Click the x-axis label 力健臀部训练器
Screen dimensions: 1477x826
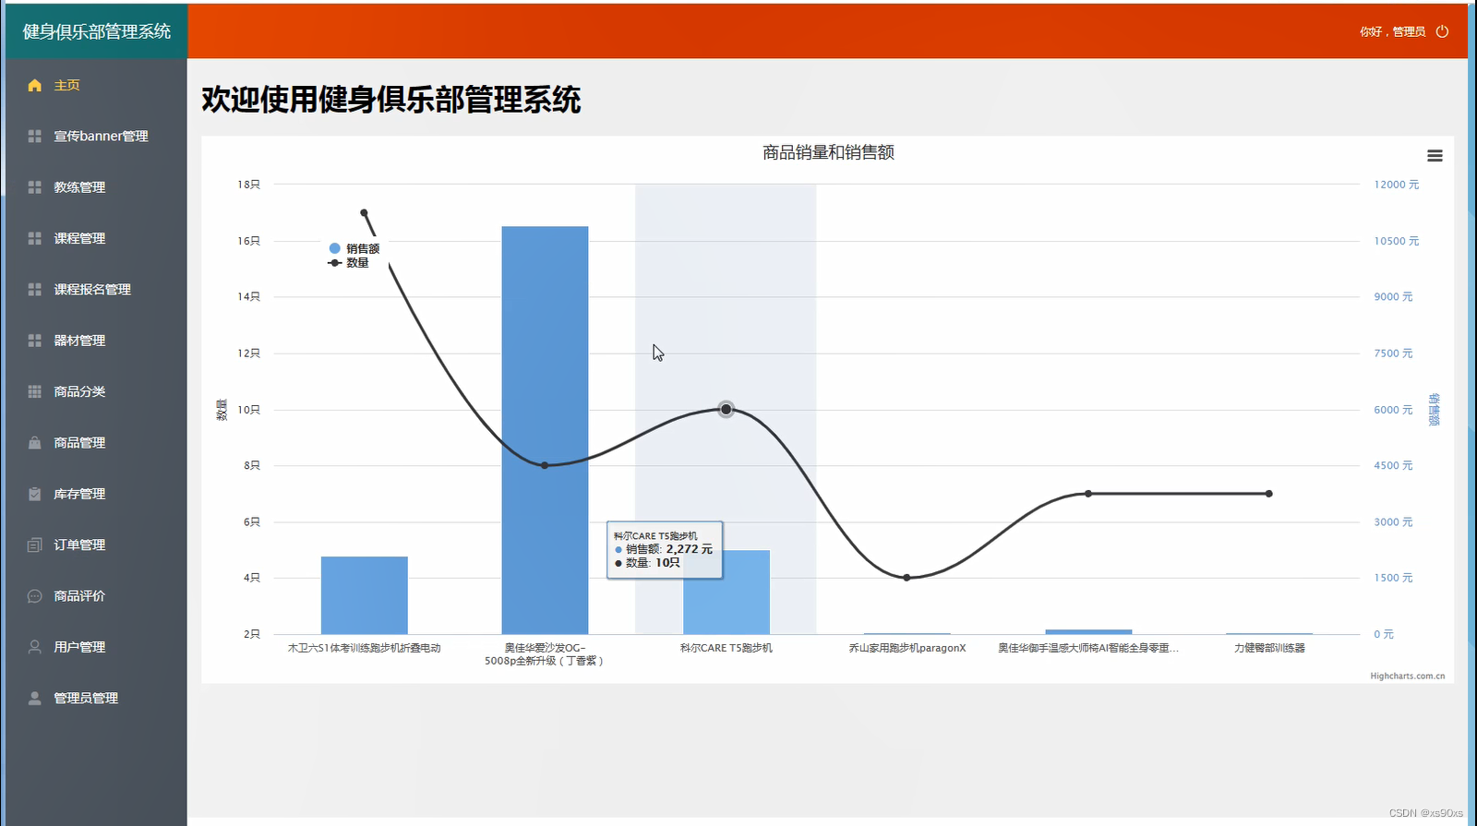click(1269, 648)
